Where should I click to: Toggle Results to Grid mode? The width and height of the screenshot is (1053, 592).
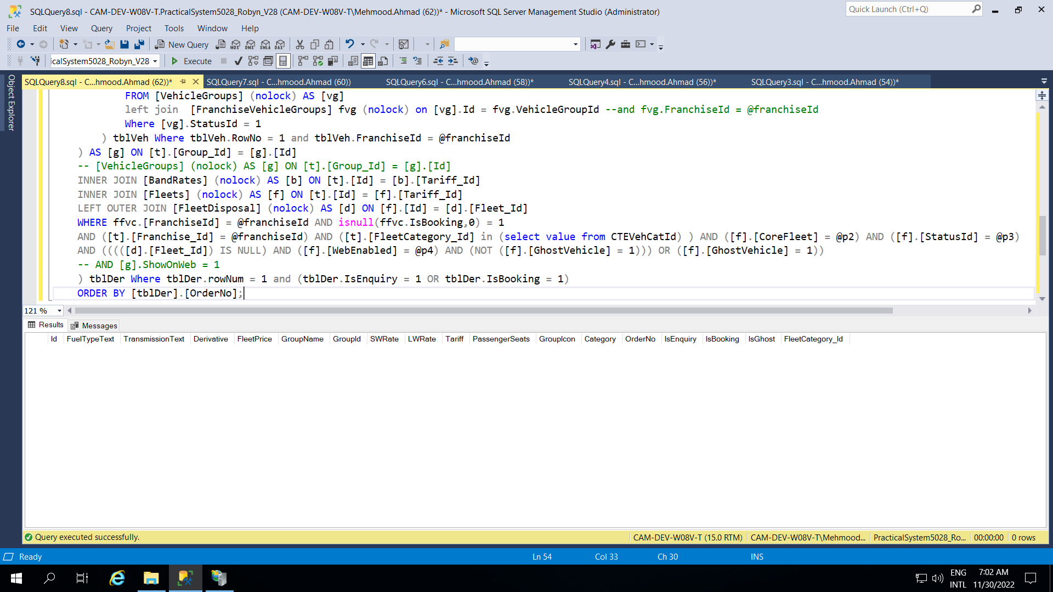368,61
